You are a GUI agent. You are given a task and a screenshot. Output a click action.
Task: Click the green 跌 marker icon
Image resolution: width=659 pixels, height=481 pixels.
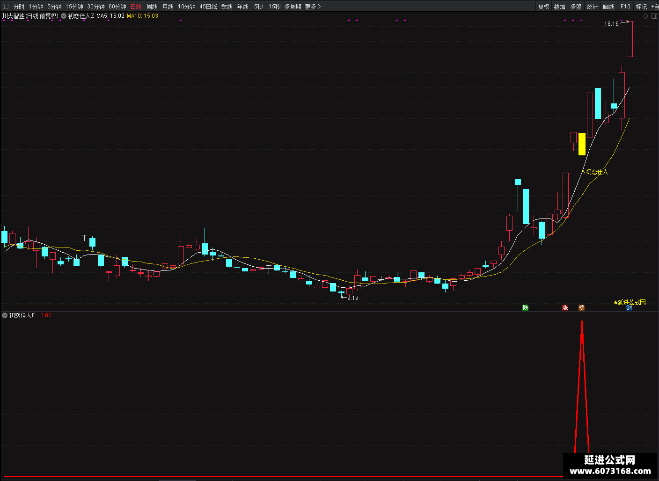pyautogui.click(x=526, y=307)
